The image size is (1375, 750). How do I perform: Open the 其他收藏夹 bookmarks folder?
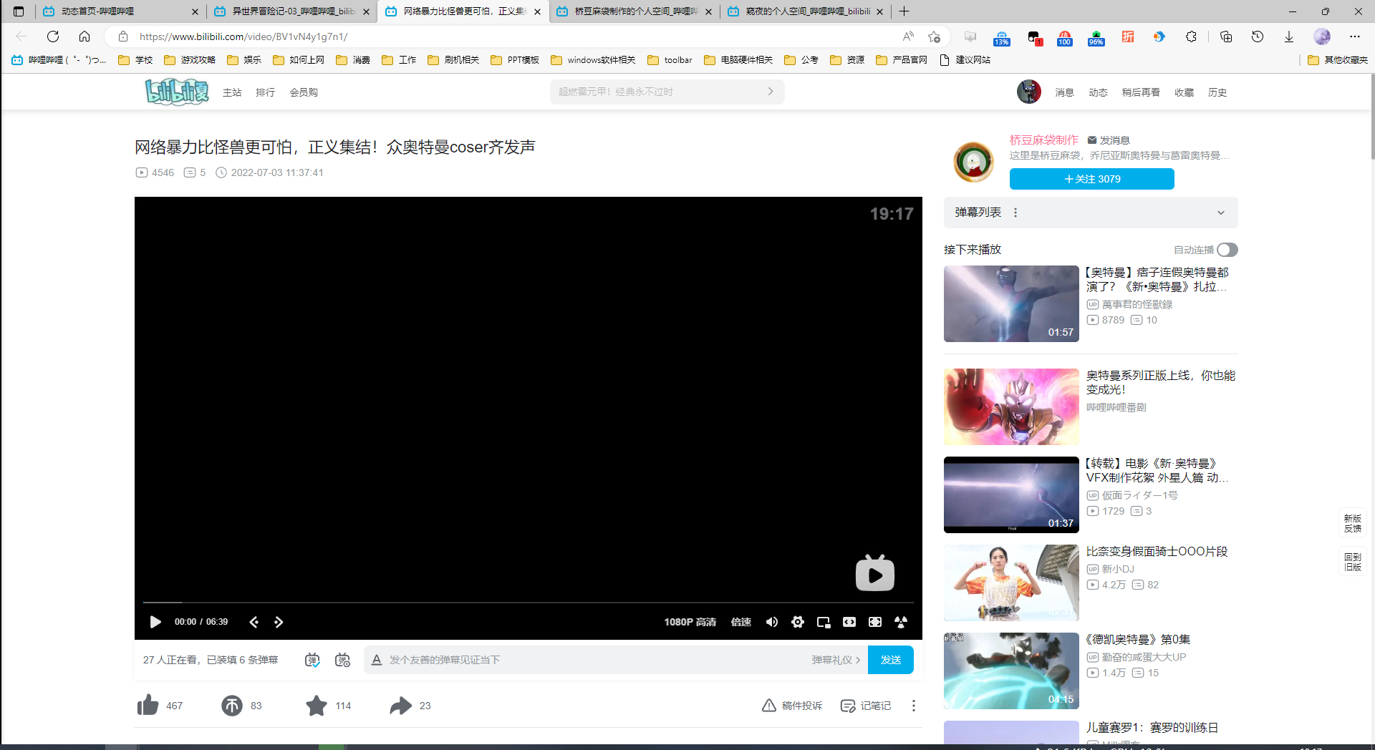[1337, 60]
